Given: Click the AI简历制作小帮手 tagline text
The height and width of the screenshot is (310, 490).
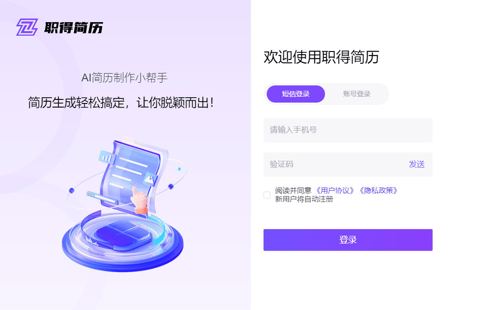Looking at the screenshot, I should 124,78.
